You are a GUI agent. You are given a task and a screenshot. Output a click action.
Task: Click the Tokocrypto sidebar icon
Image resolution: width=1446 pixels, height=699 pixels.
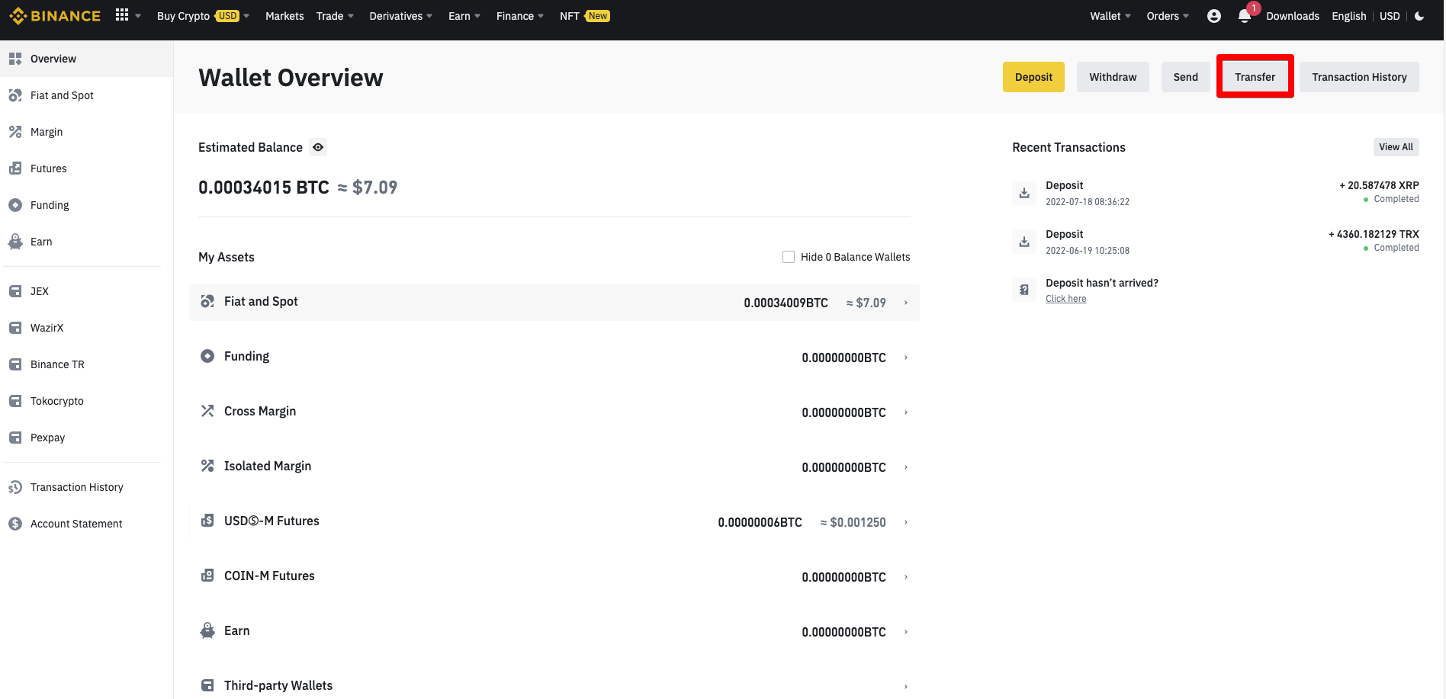pos(15,401)
